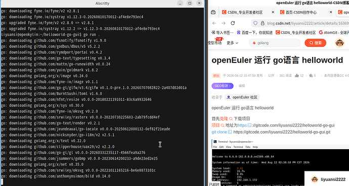Screen dimensions: 349x186
Task: Click the red 项目 keyword link
Action: point(215,126)
